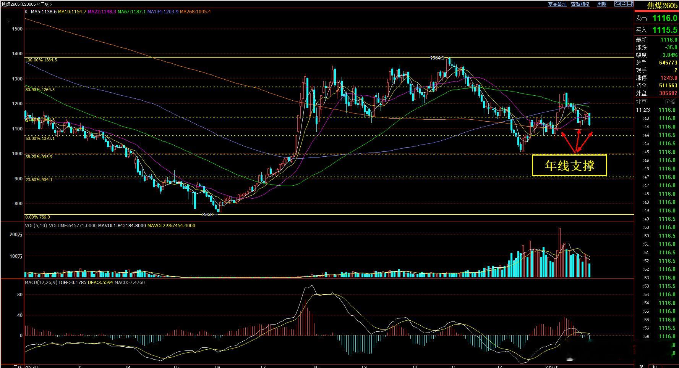Screen dimensions: 679x368
Task: Click the 1500 price axis label
Action: 18,29
